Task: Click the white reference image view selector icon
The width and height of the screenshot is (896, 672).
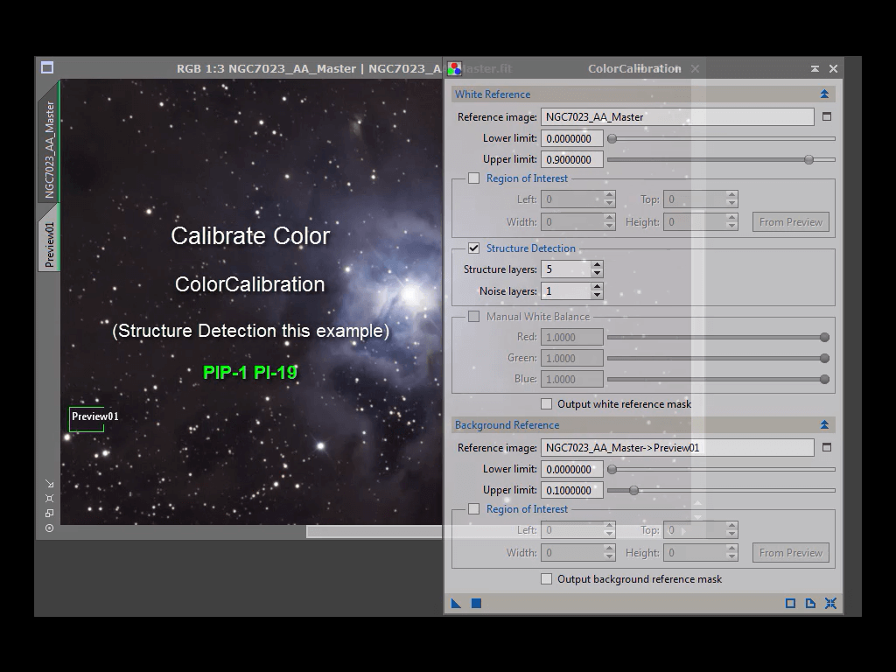Action: (827, 116)
